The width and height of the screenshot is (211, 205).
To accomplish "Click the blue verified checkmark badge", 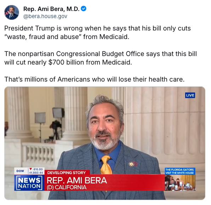I will point(84,9).
